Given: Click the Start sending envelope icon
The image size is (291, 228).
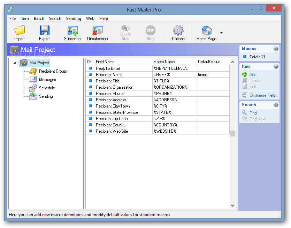Looking at the screenshot, I should pyautogui.click(x=125, y=30).
